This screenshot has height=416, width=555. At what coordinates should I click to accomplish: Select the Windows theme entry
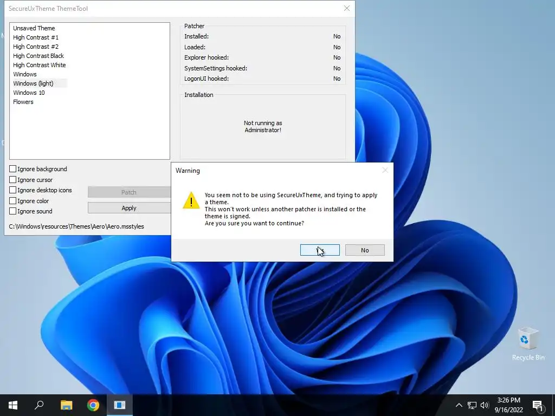click(x=25, y=74)
